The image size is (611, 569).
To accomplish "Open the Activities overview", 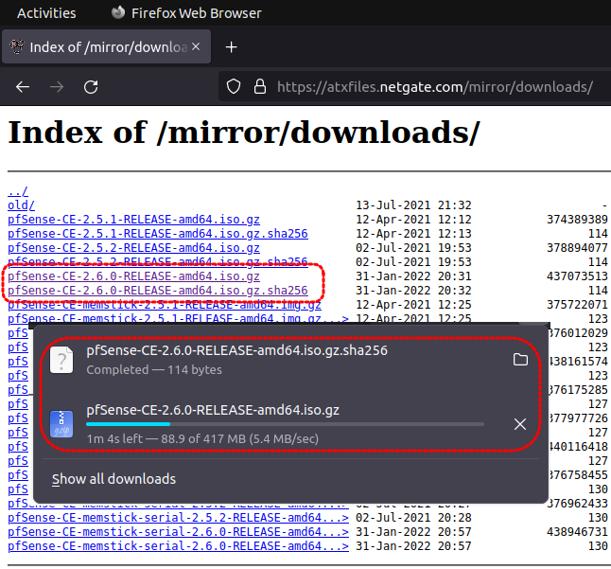I will click(x=46, y=13).
